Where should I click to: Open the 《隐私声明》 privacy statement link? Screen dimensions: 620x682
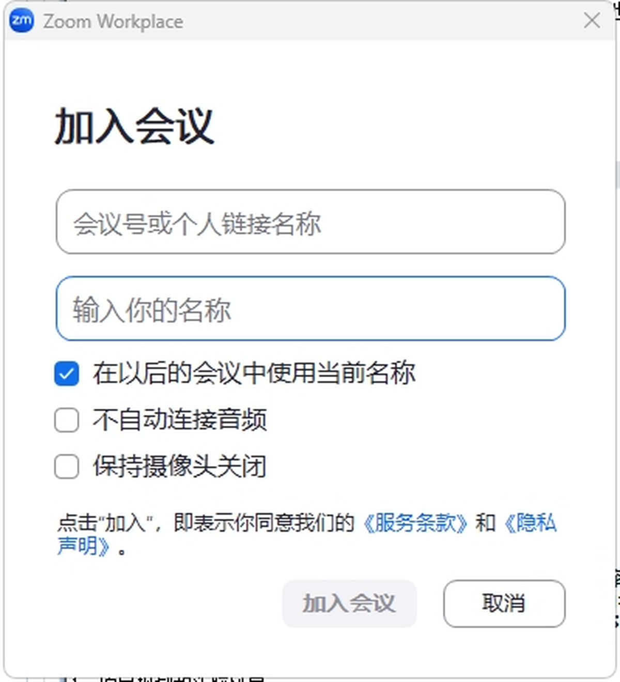530,523
